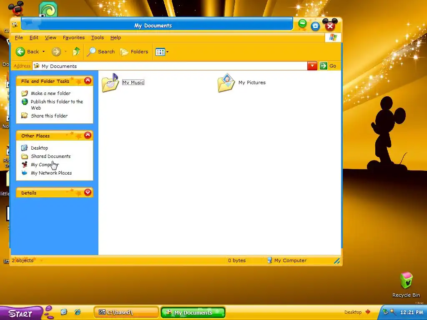Image resolution: width=427 pixels, height=320 pixels.
Task: Click the Share this folder icon
Action: pyautogui.click(x=25, y=115)
